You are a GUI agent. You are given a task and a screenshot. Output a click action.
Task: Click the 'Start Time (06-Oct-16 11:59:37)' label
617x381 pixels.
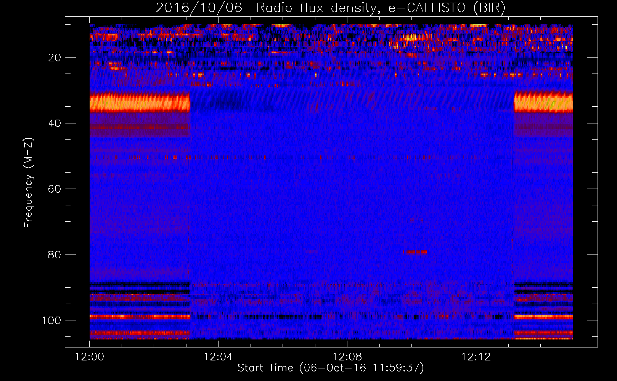pyautogui.click(x=331, y=368)
